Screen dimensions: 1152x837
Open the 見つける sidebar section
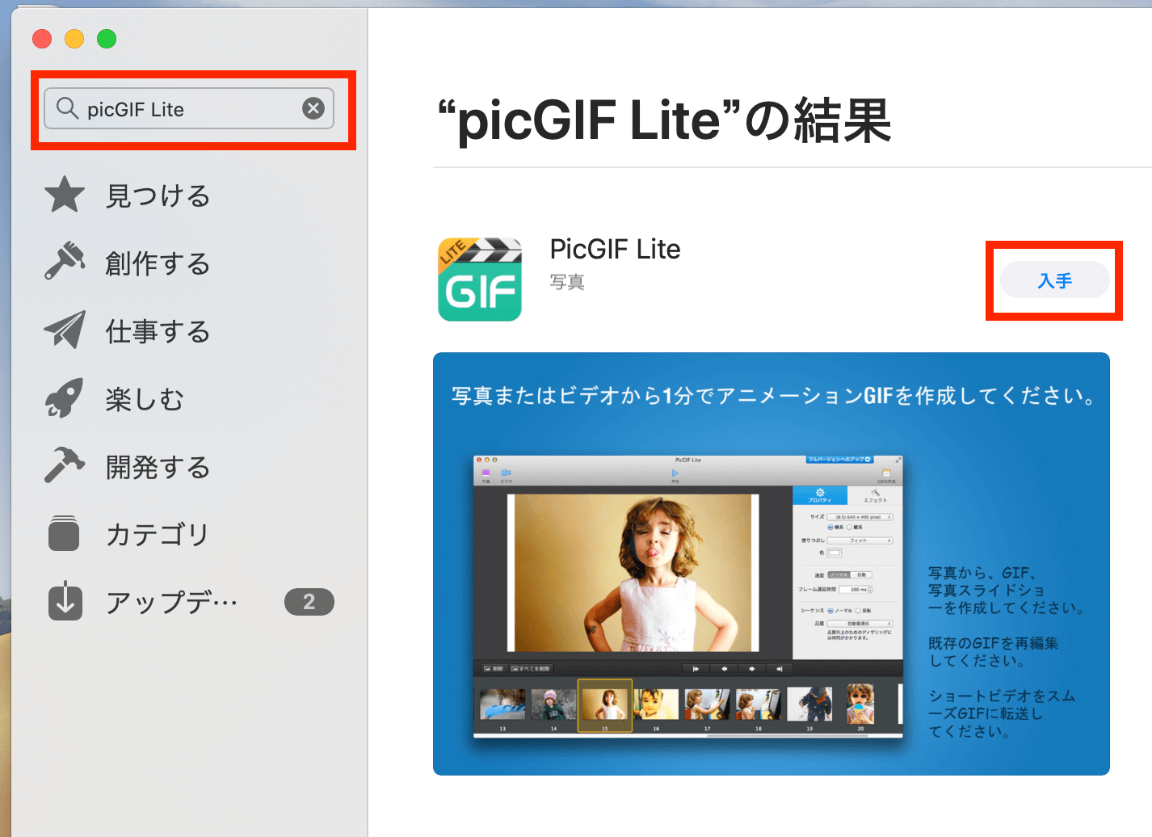[x=158, y=196]
